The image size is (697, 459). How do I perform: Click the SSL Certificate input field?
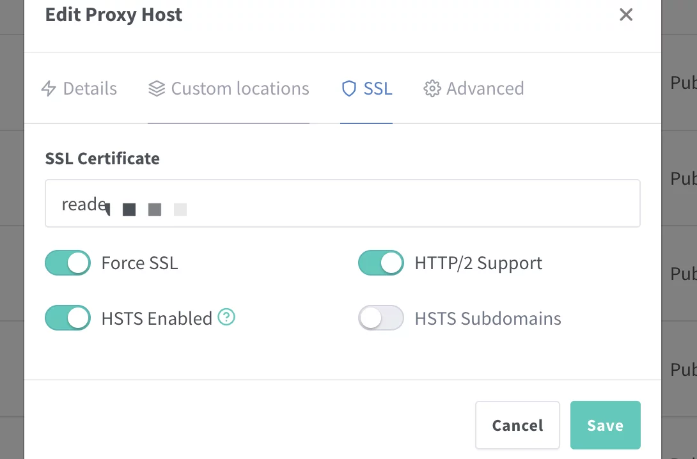[x=342, y=203]
